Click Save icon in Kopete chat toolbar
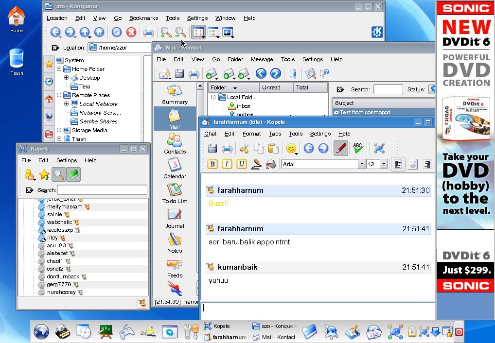 click(212, 148)
